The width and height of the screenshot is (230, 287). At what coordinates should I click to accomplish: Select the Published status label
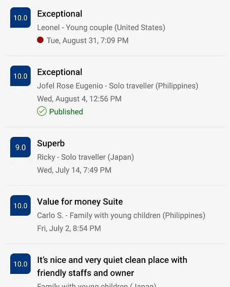click(x=66, y=112)
